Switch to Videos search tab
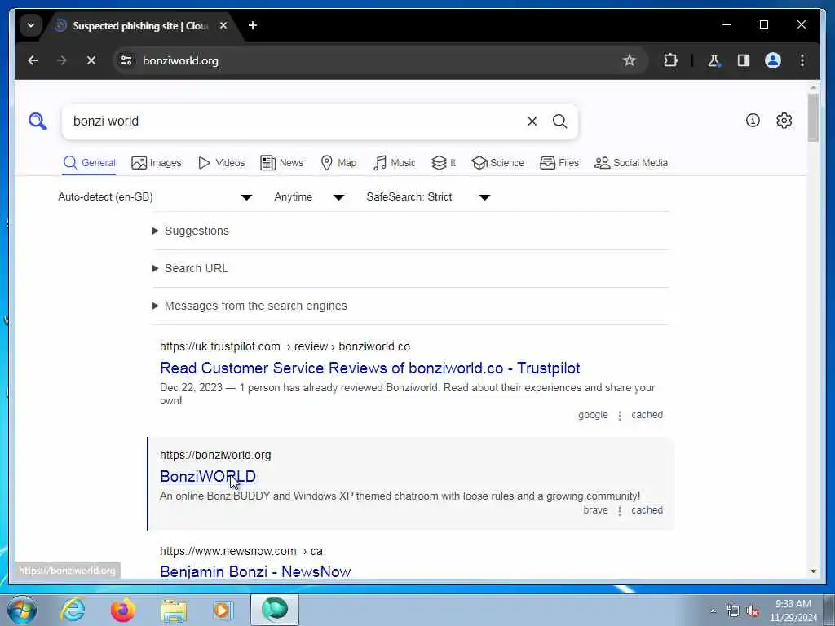The height and width of the screenshot is (626, 835). (221, 163)
